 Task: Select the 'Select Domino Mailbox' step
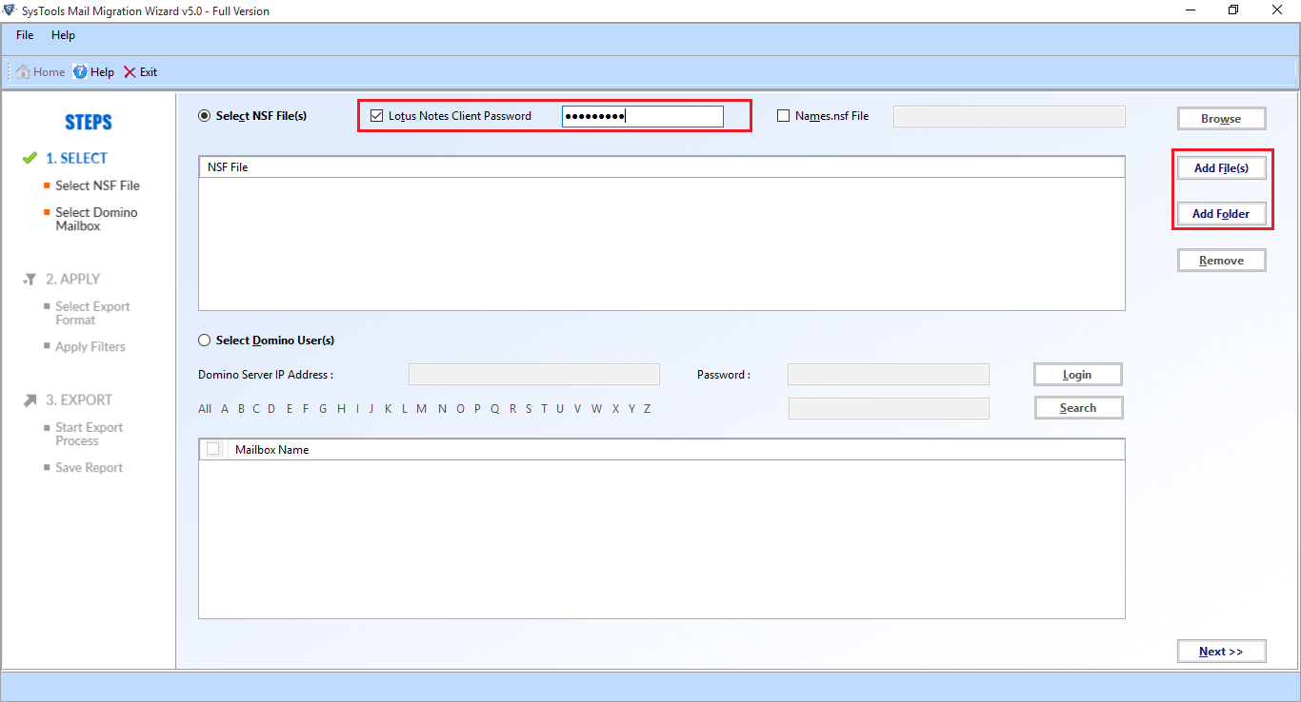(96, 219)
